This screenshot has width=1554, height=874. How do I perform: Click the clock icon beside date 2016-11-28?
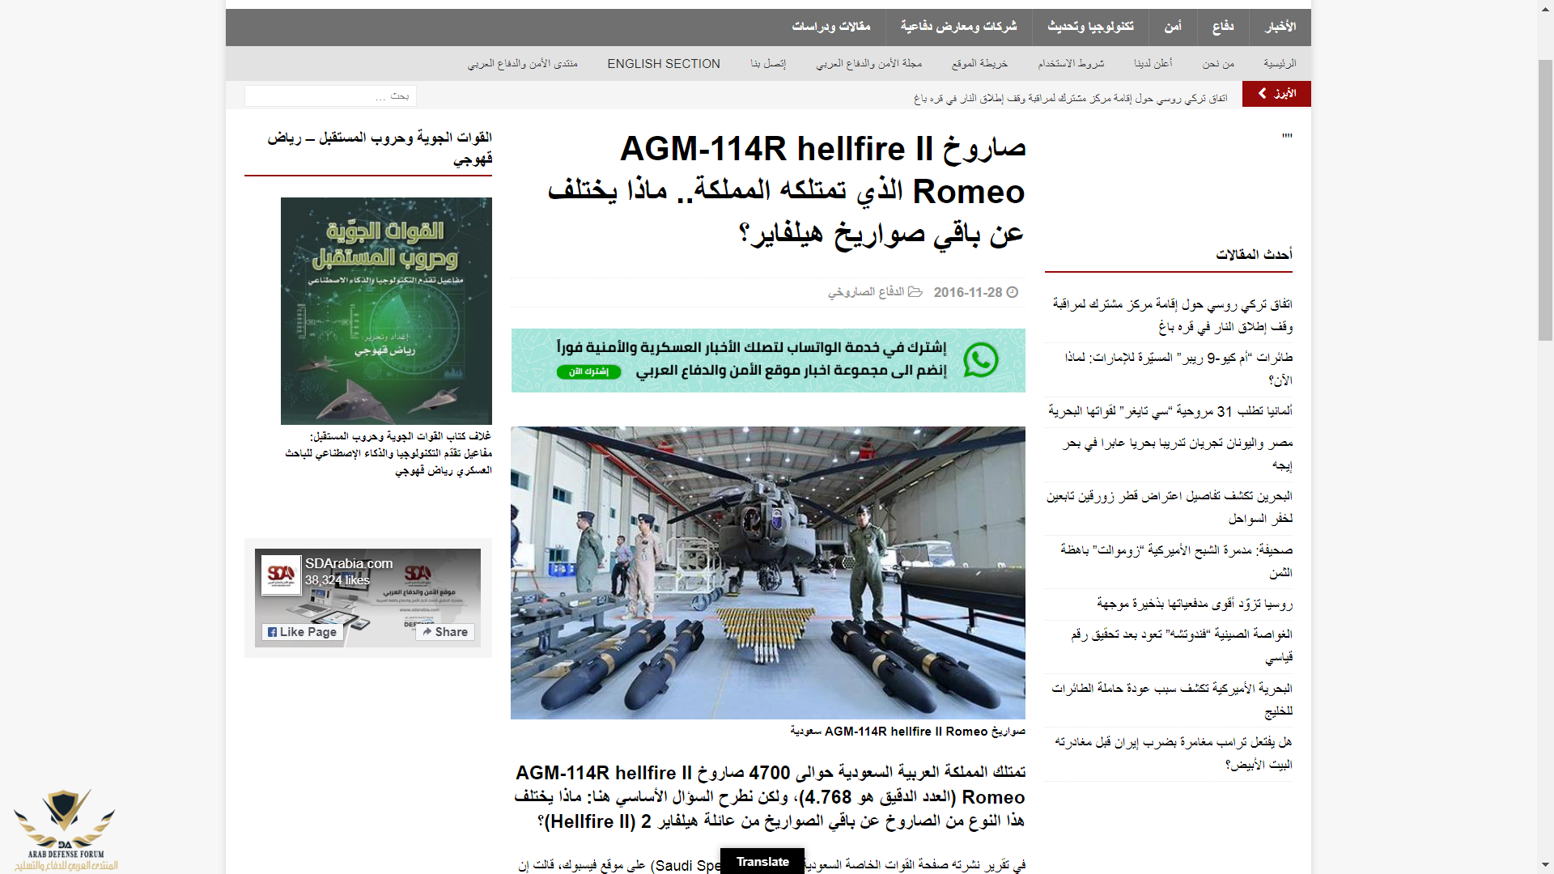coord(1012,292)
